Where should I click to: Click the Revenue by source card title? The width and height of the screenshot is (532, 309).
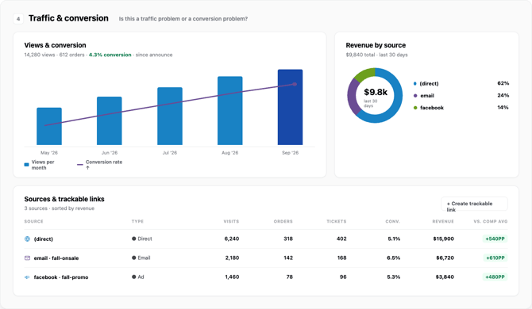pos(376,45)
